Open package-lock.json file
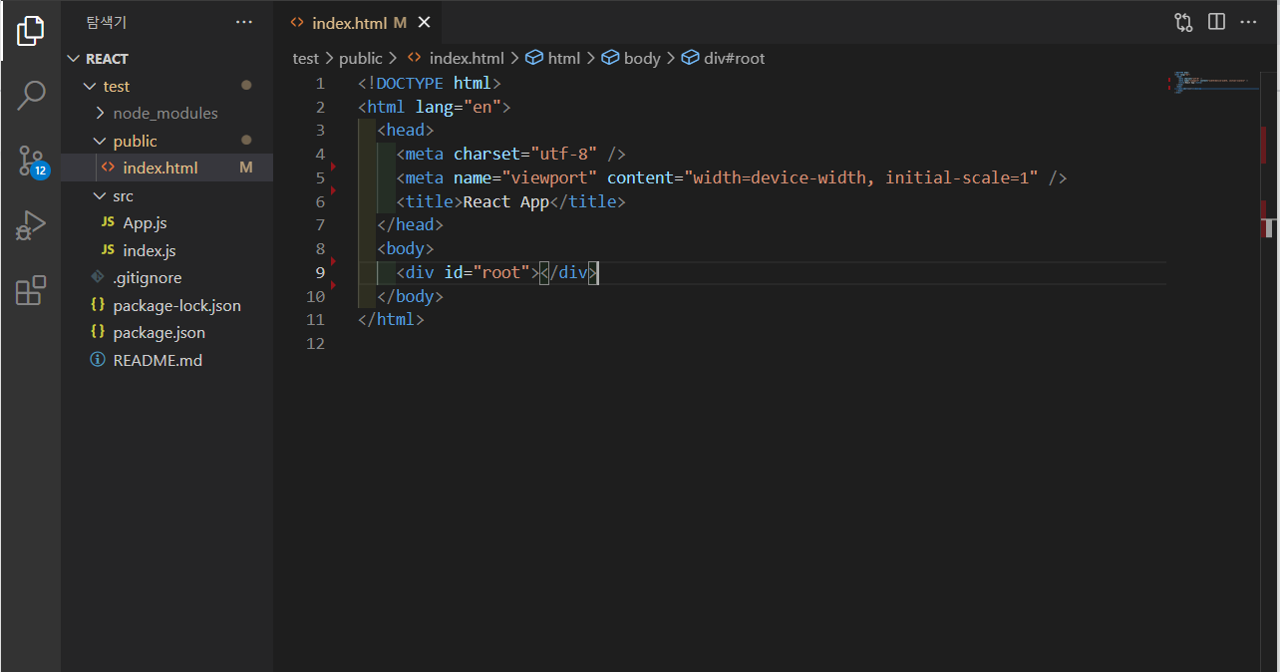Image resolution: width=1280 pixels, height=672 pixels. click(166, 305)
